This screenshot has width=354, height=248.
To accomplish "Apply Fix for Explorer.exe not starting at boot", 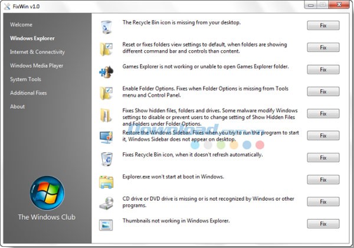I will pos(323,180).
